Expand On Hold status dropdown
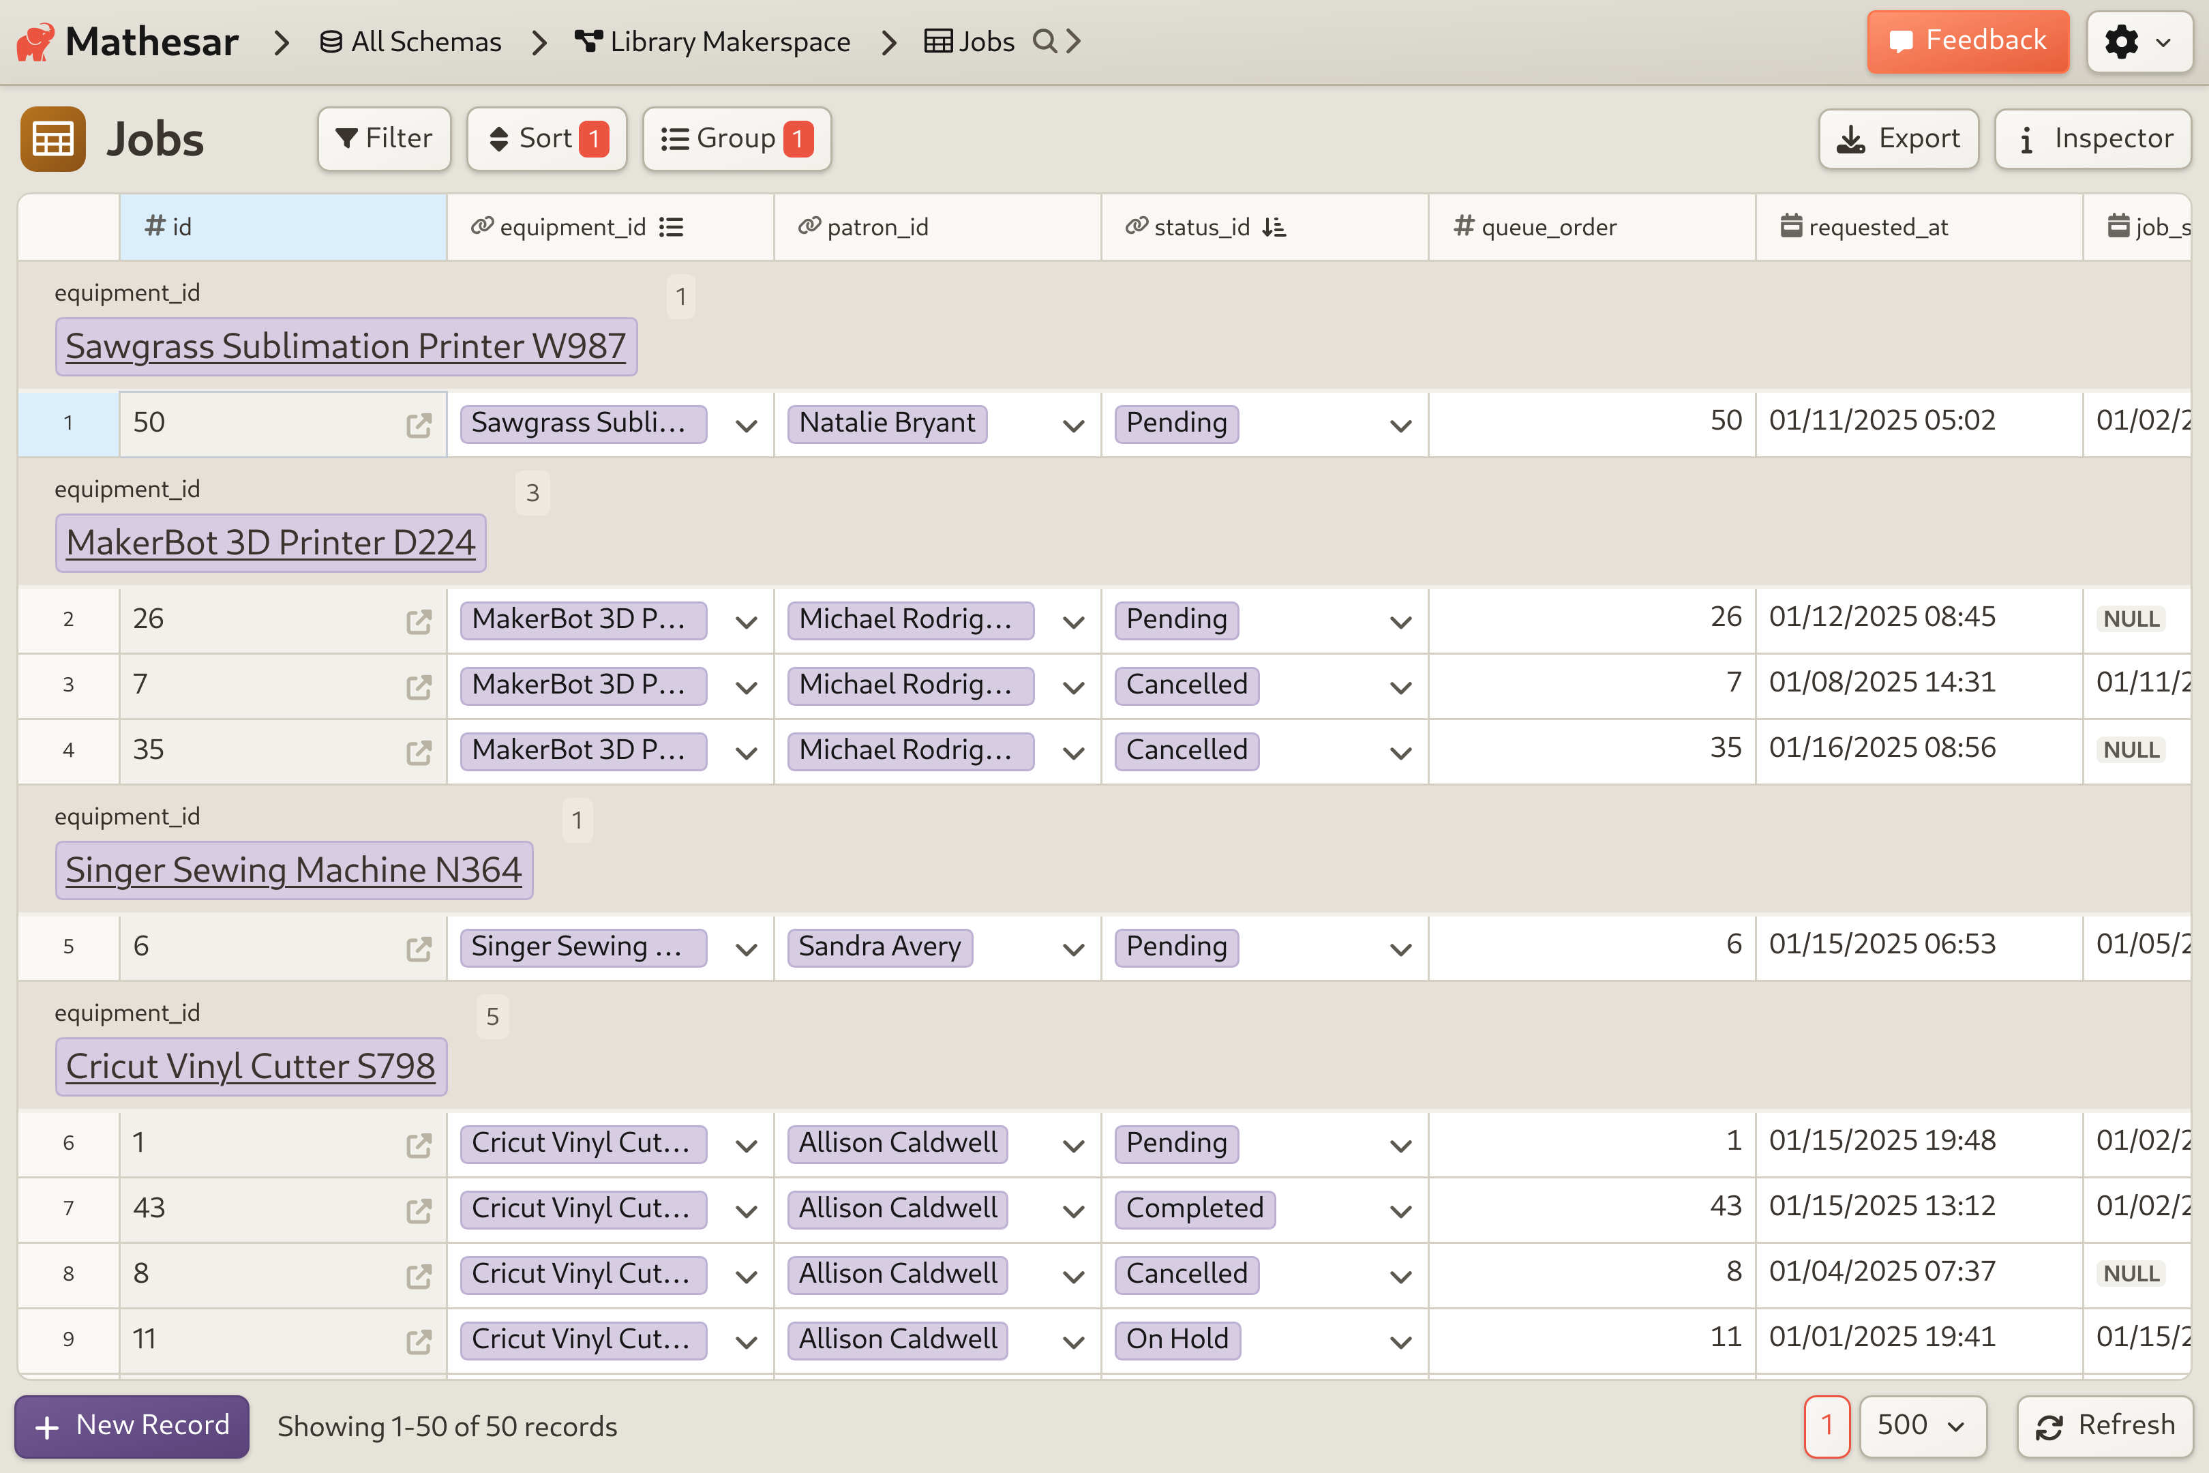2209x1473 pixels. click(x=1400, y=1343)
